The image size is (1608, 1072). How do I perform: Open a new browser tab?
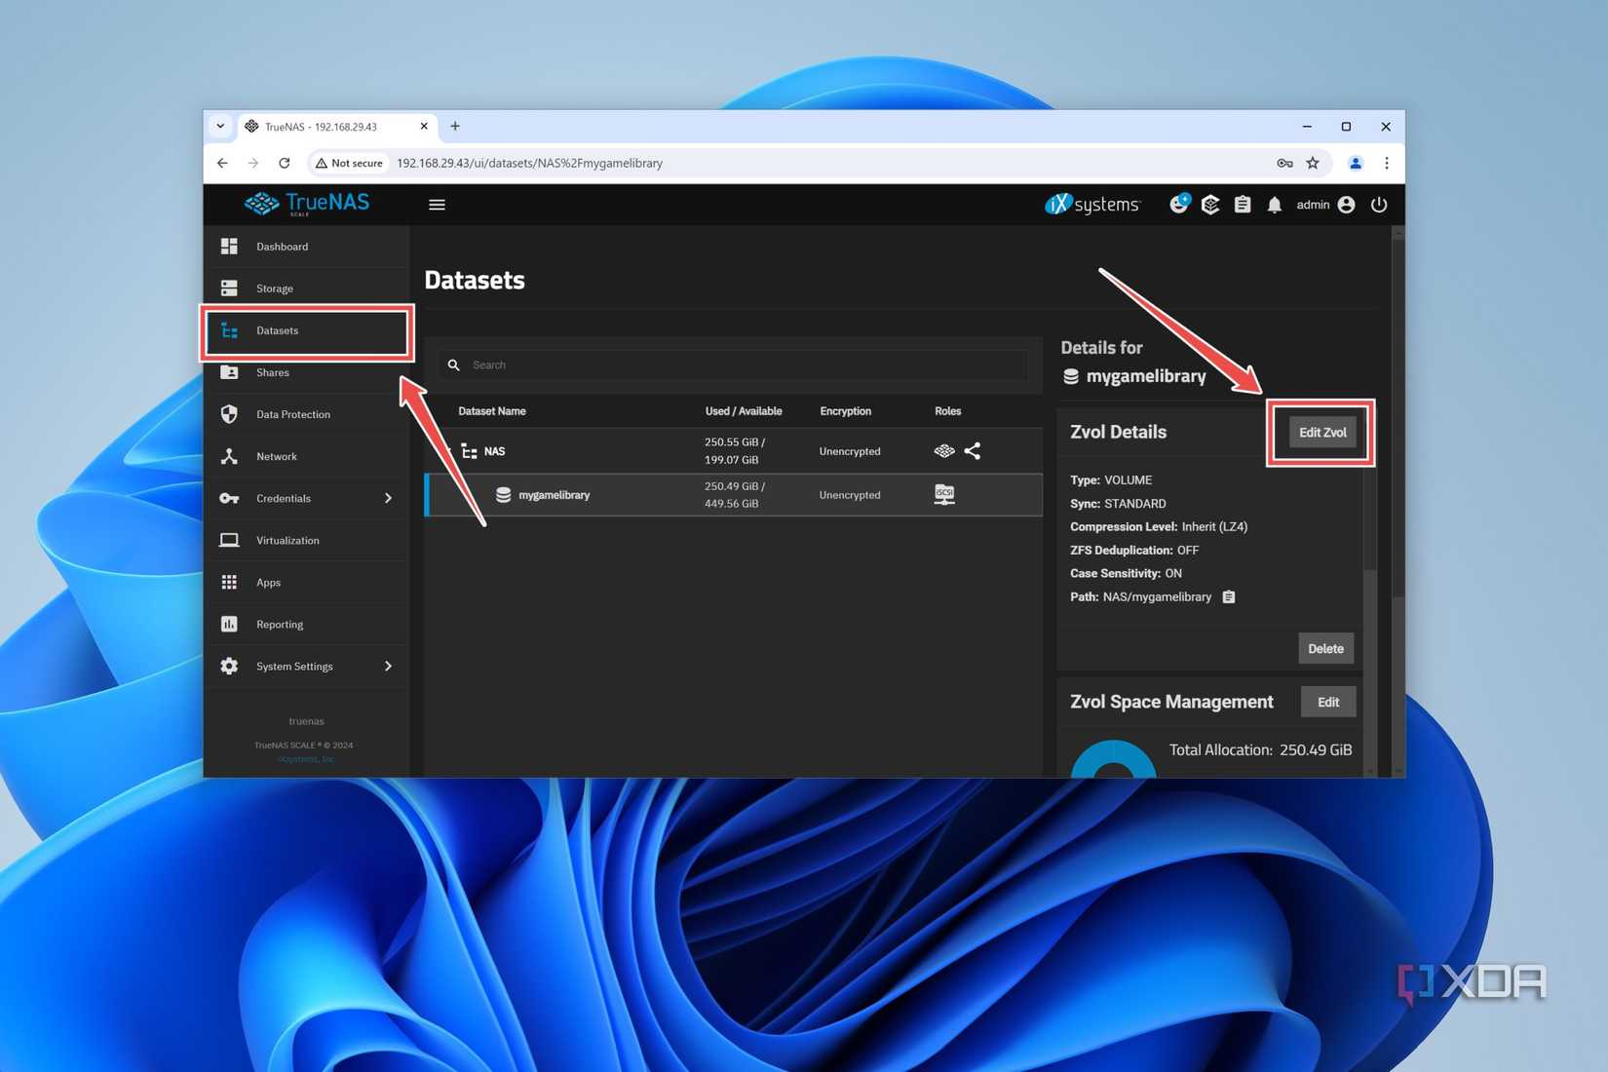455,126
